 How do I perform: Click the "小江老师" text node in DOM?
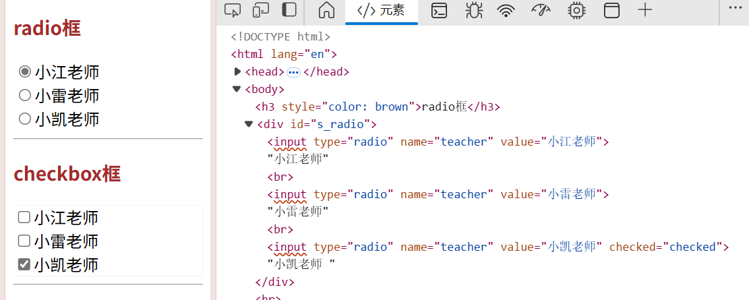[298, 159]
